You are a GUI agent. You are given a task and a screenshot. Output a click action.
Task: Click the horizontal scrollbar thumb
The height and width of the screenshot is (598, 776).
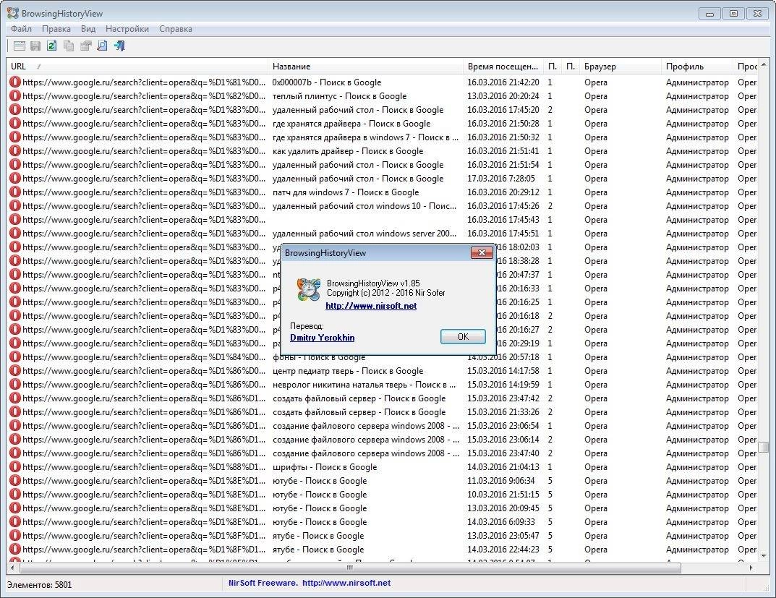[x=349, y=568]
